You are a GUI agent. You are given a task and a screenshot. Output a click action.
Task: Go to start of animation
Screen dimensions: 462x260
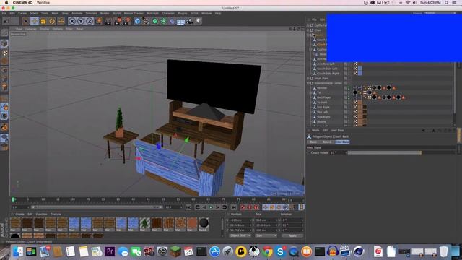pyautogui.click(x=188, y=207)
